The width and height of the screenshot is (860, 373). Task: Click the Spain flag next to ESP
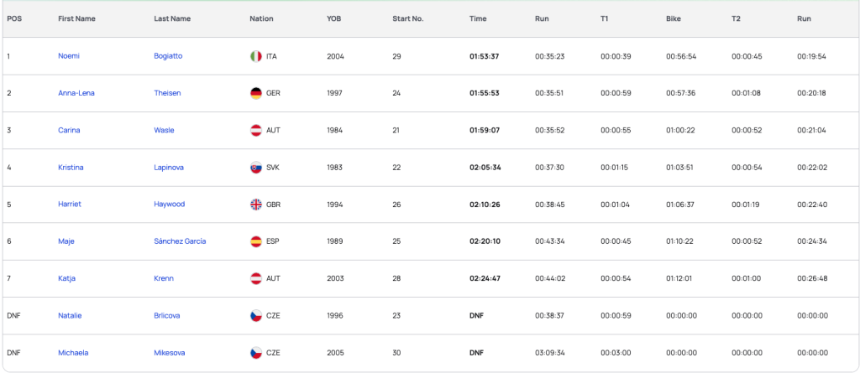[255, 241]
